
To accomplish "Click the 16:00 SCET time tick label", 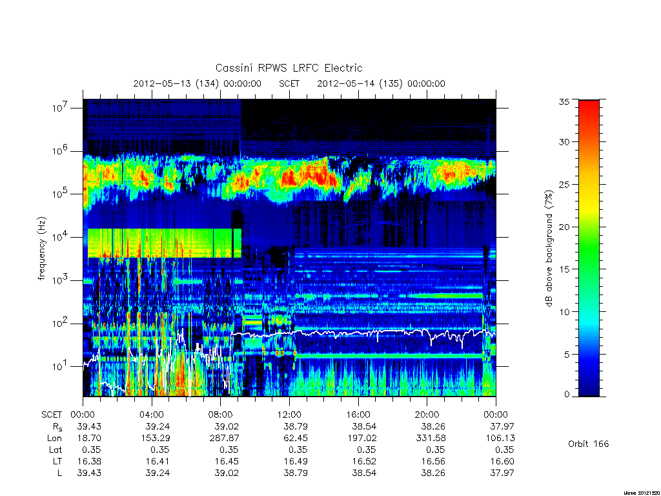I will point(358,415).
